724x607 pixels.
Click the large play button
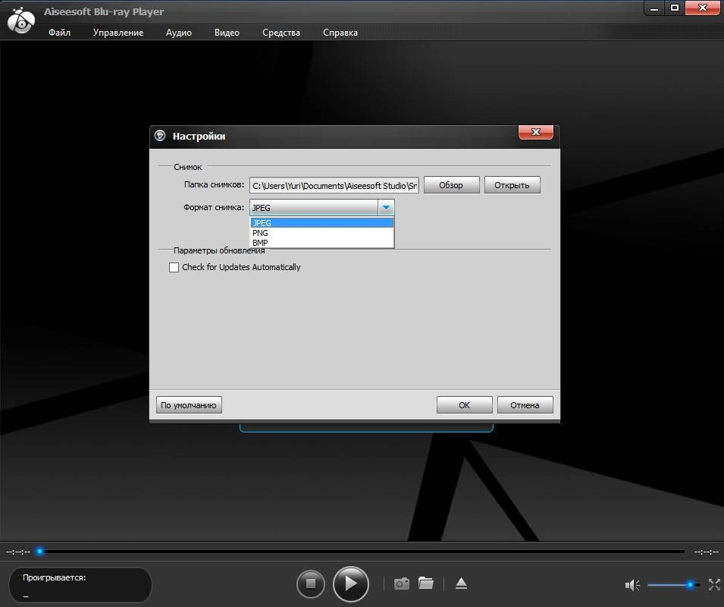[x=351, y=584]
